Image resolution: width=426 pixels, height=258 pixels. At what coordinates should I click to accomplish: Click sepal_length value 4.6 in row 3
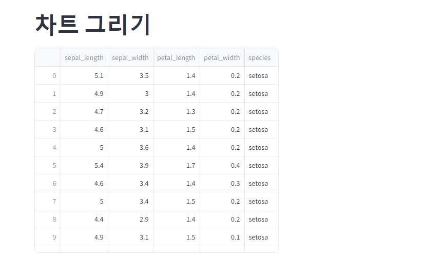click(84, 129)
